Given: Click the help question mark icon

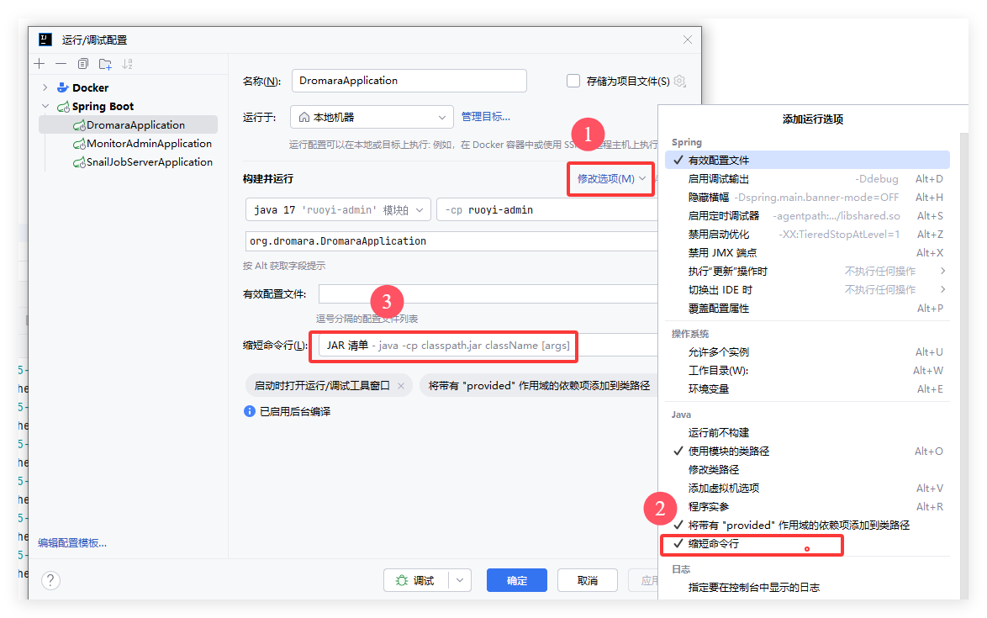Looking at the screenshot, I should pyautogui.click(x=50, y=580).
